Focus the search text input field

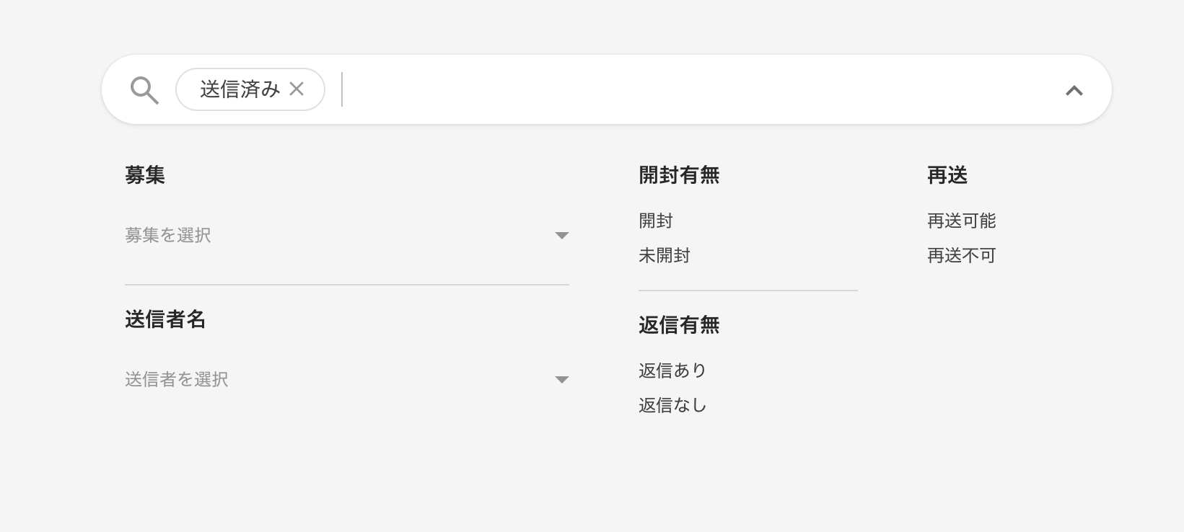tap(693, 89)
